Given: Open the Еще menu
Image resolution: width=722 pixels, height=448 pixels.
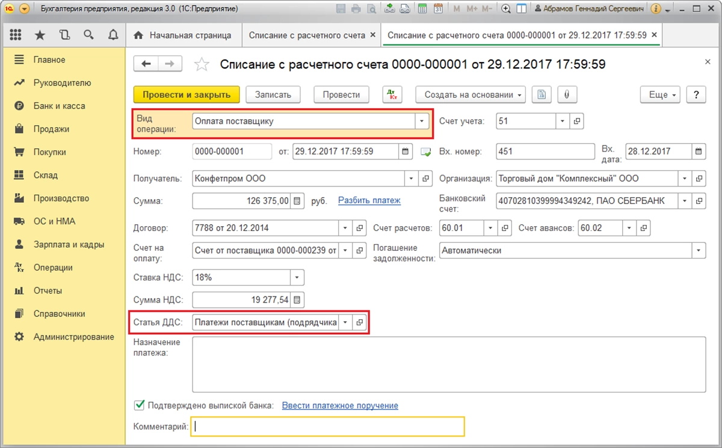Looking at the screenshot, I should click(660, 94).
